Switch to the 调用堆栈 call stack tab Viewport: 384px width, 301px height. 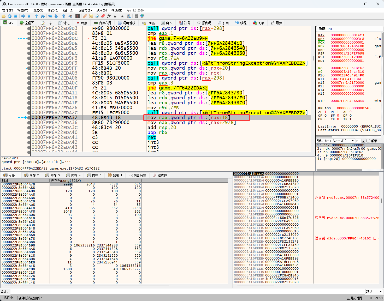point(127,23)
